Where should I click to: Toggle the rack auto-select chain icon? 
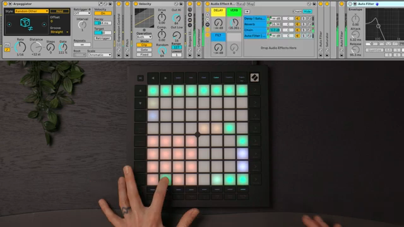[247, 11]
